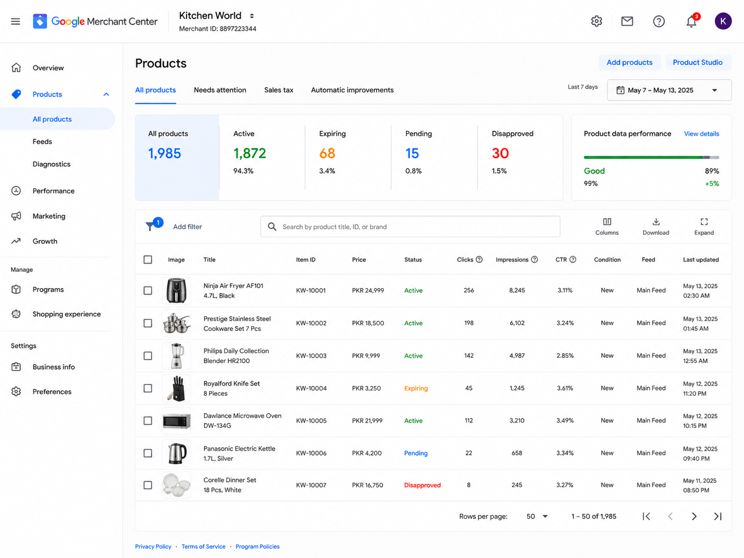This screenshot has width=744, height=558.
Task: Click the Performance clock icon
Action: [16, 191]
